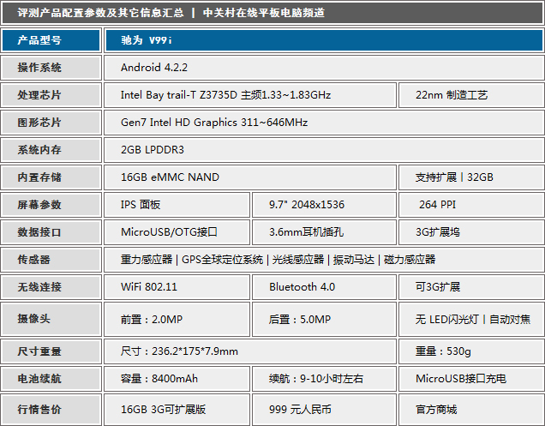Select the '传感器' row label
Viewport: 545px width, 426px height.
[x=51, y=260]
